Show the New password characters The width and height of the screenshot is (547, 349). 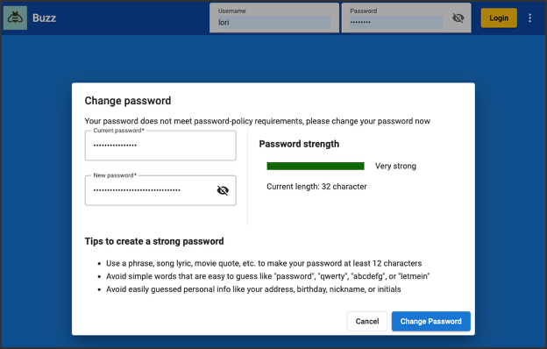[223, 190]
